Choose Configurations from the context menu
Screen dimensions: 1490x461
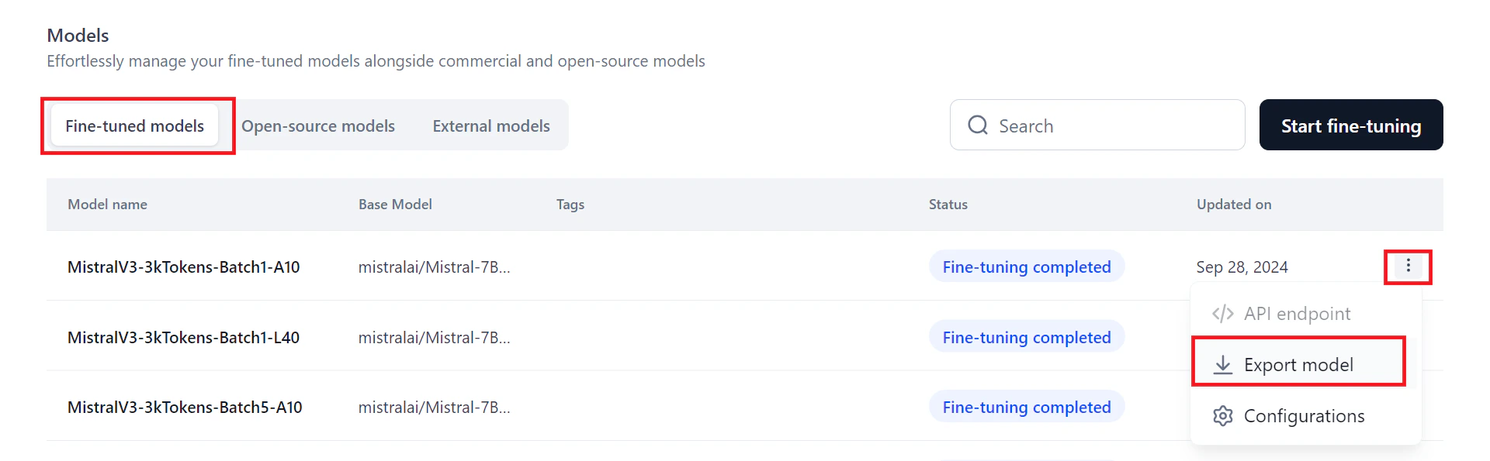[x=1304, y=415]
